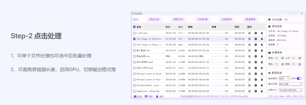306x105 pixels.
Task: Open the 切段大小 dropdown
Action: [291, 90]
